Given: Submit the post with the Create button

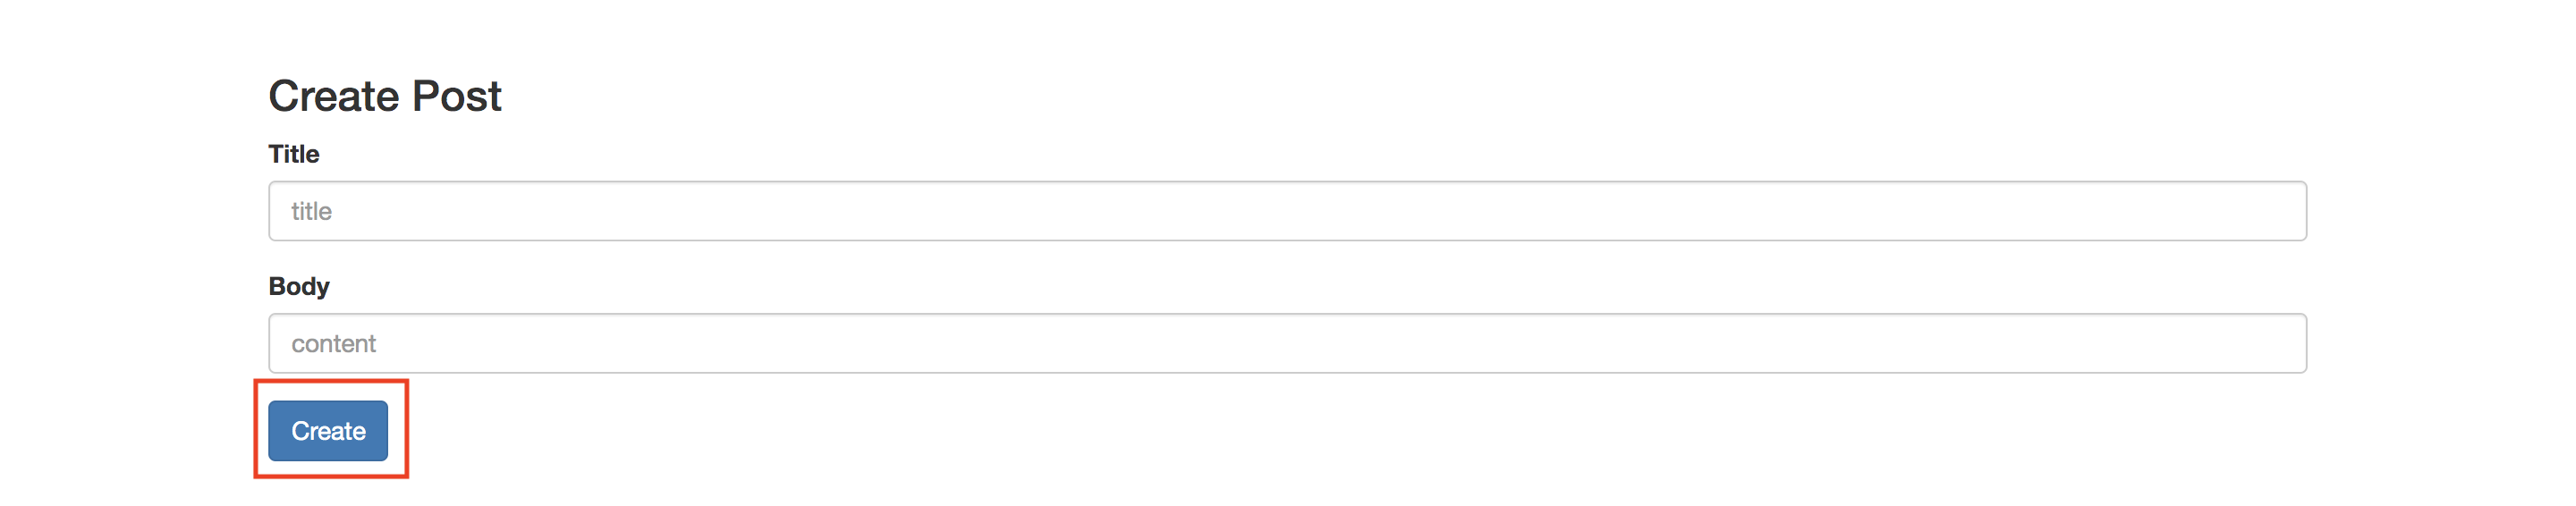Looking at the screenshot, I should coord(328,431).
